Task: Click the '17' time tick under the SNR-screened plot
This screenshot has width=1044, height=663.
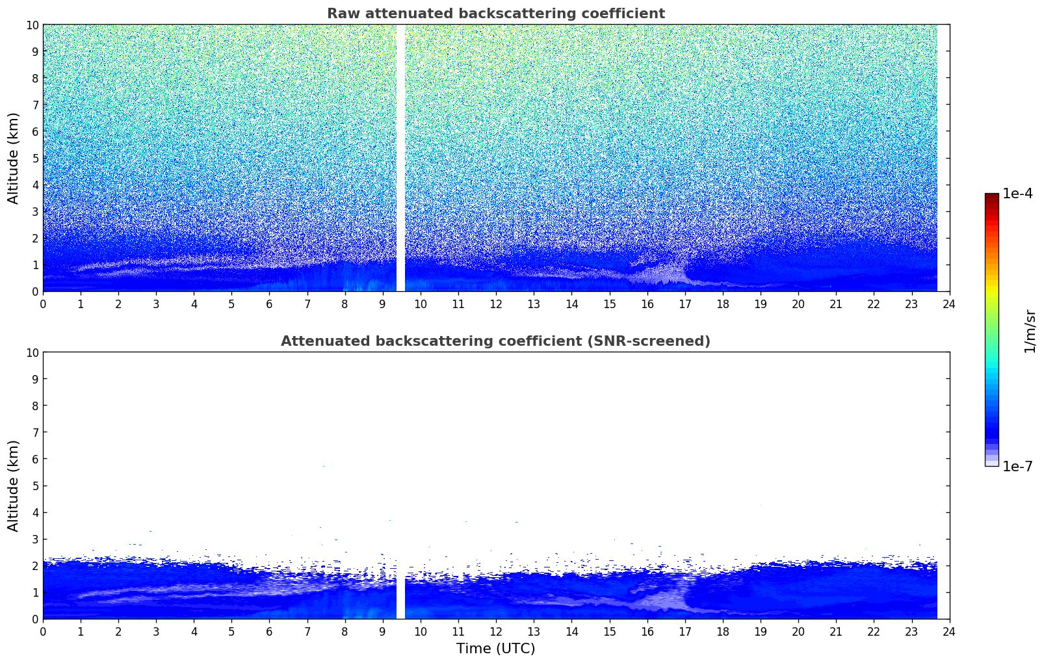Action: tap(685, 631)
